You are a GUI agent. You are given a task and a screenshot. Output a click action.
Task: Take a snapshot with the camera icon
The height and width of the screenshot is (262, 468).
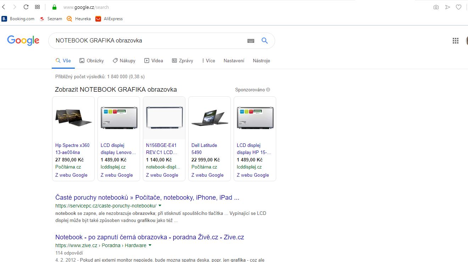pos(436,7)
